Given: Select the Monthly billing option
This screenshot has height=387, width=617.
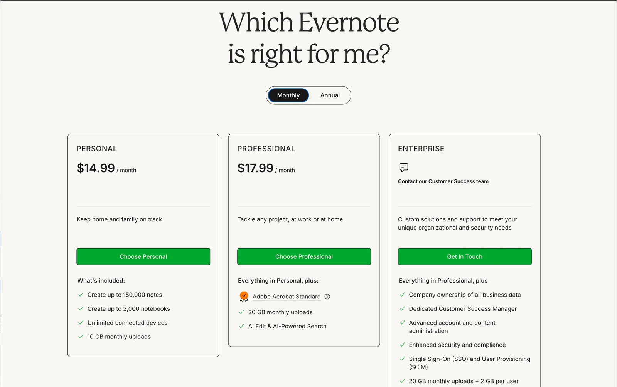Looking at the screenshot, I should [x=288, y=95].
